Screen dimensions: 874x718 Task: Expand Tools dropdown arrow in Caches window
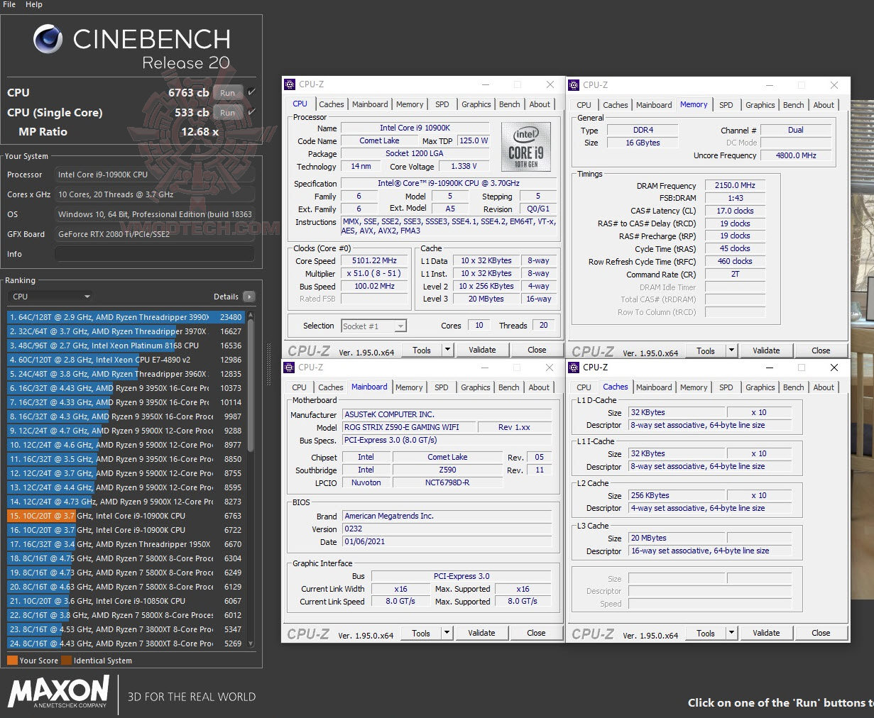point(731,633)
